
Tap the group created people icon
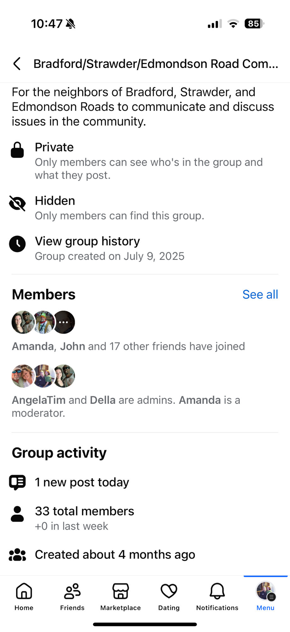click(17, 555)
